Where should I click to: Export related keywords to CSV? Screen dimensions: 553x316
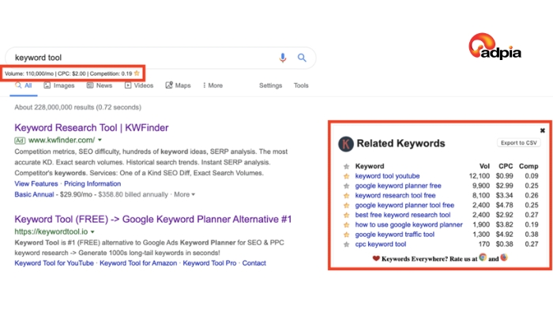click(x=518, y=143)
